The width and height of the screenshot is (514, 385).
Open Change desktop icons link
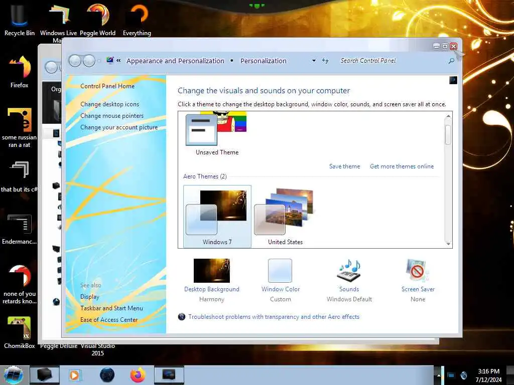[x=110, y=104]
